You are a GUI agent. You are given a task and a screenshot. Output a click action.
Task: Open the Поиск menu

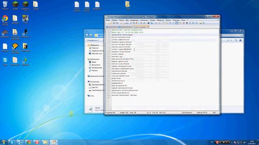click(121, 20)
